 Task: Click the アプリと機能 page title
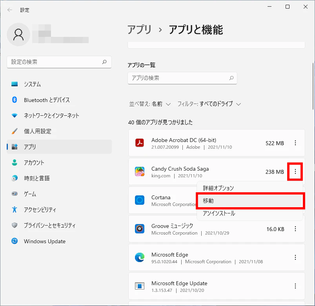pos(196,29)
